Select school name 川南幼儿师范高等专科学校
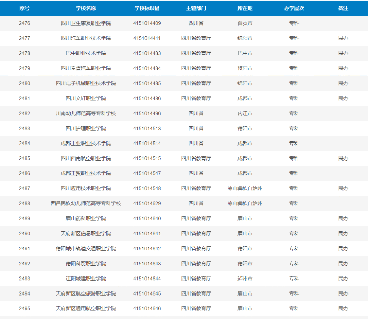This screenshot has height=319, width=368. tap(86, 113)
